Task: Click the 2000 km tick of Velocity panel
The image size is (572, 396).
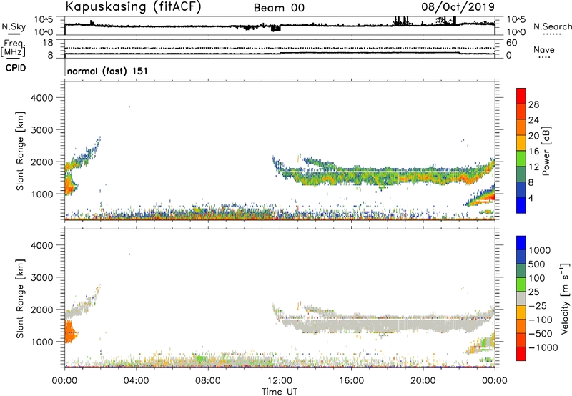Action: coord(42,310)
